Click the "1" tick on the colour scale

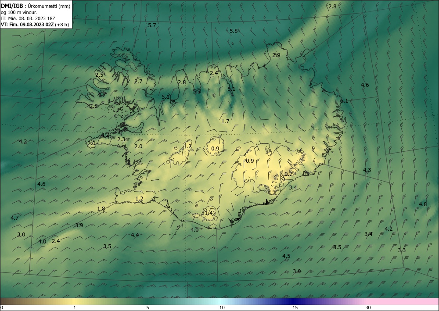click(75, 307)
